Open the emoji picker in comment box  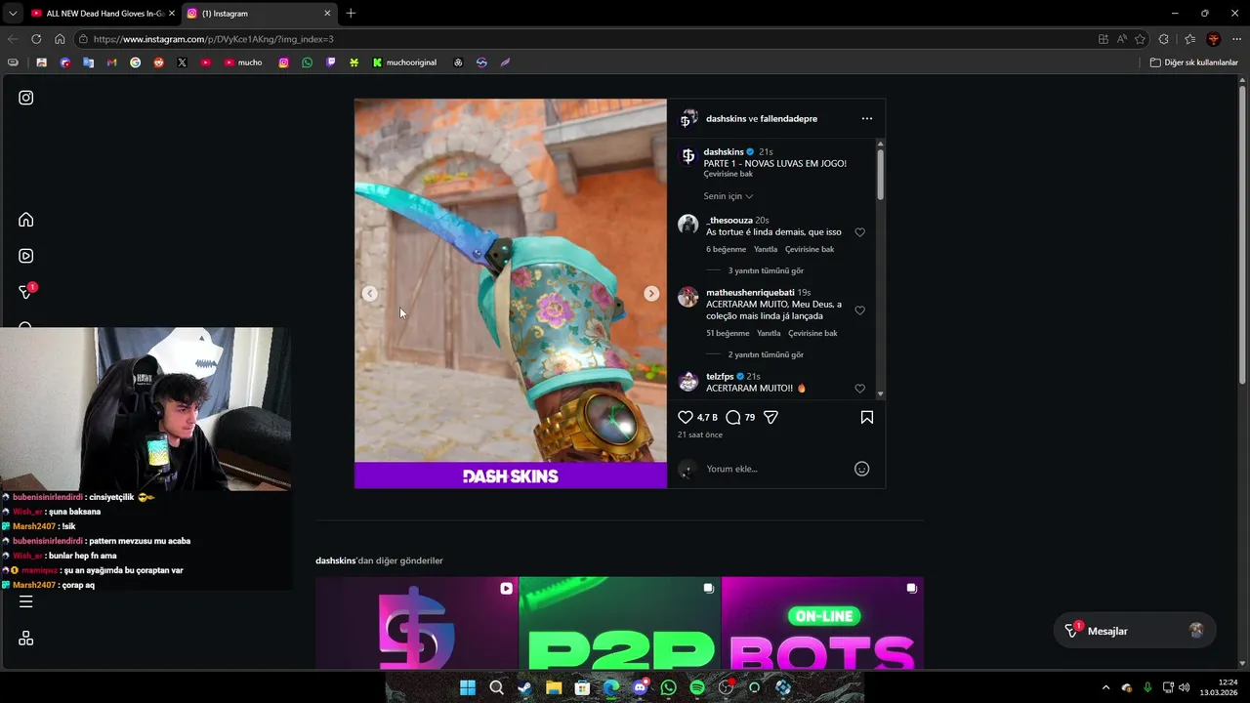[x=861, y=469]
